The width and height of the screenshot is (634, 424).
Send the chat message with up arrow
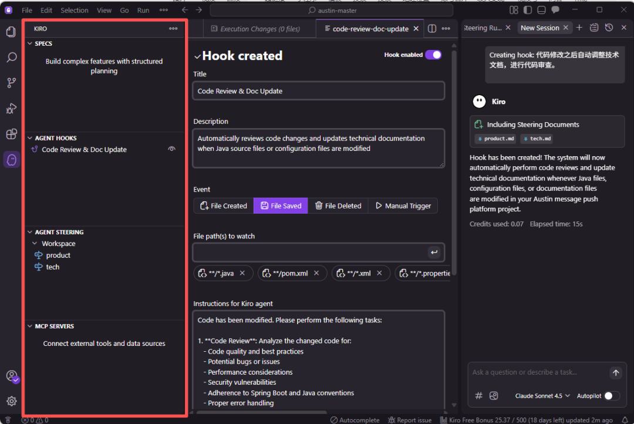(616, 373)
